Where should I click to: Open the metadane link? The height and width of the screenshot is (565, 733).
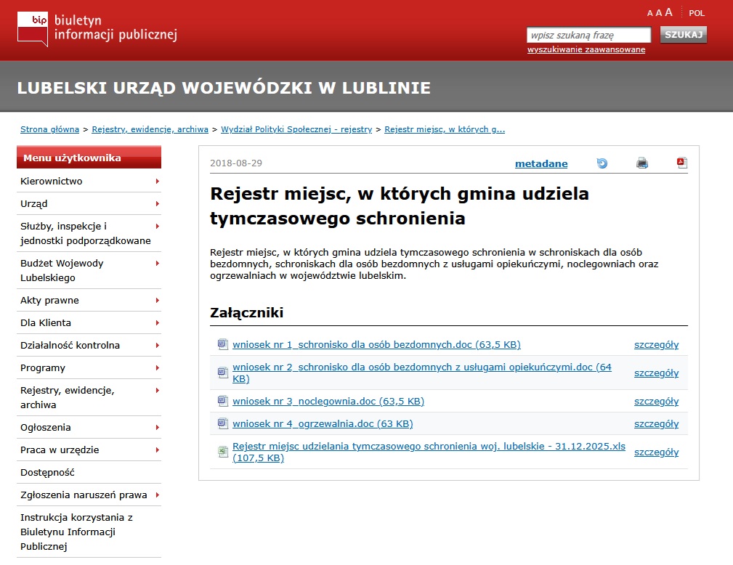(541, 163)
